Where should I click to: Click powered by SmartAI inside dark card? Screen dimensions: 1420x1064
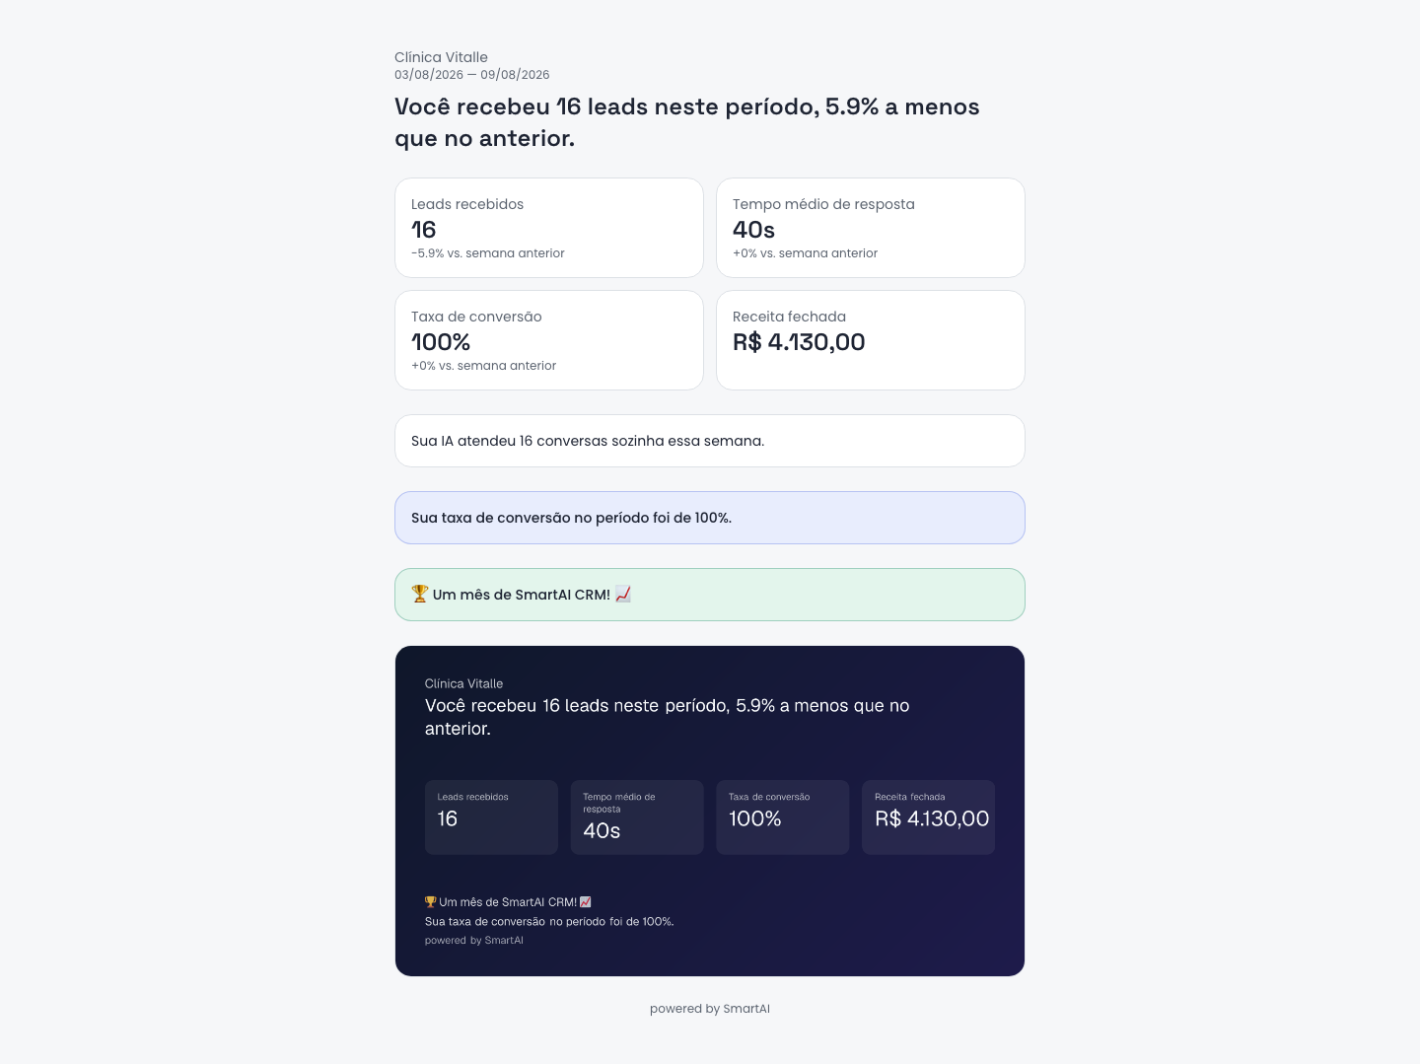(x=474, y=941)
